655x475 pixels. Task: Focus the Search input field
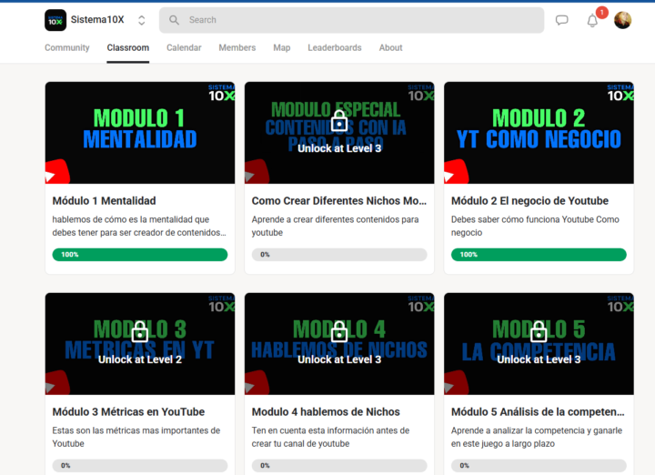point(351,20)
